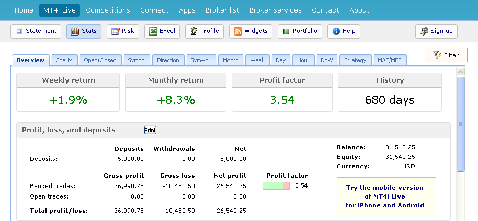Click net profit 26,540.25 in Banked trades row
Screen dimensions: 478x221
click(x=231, y=186)
